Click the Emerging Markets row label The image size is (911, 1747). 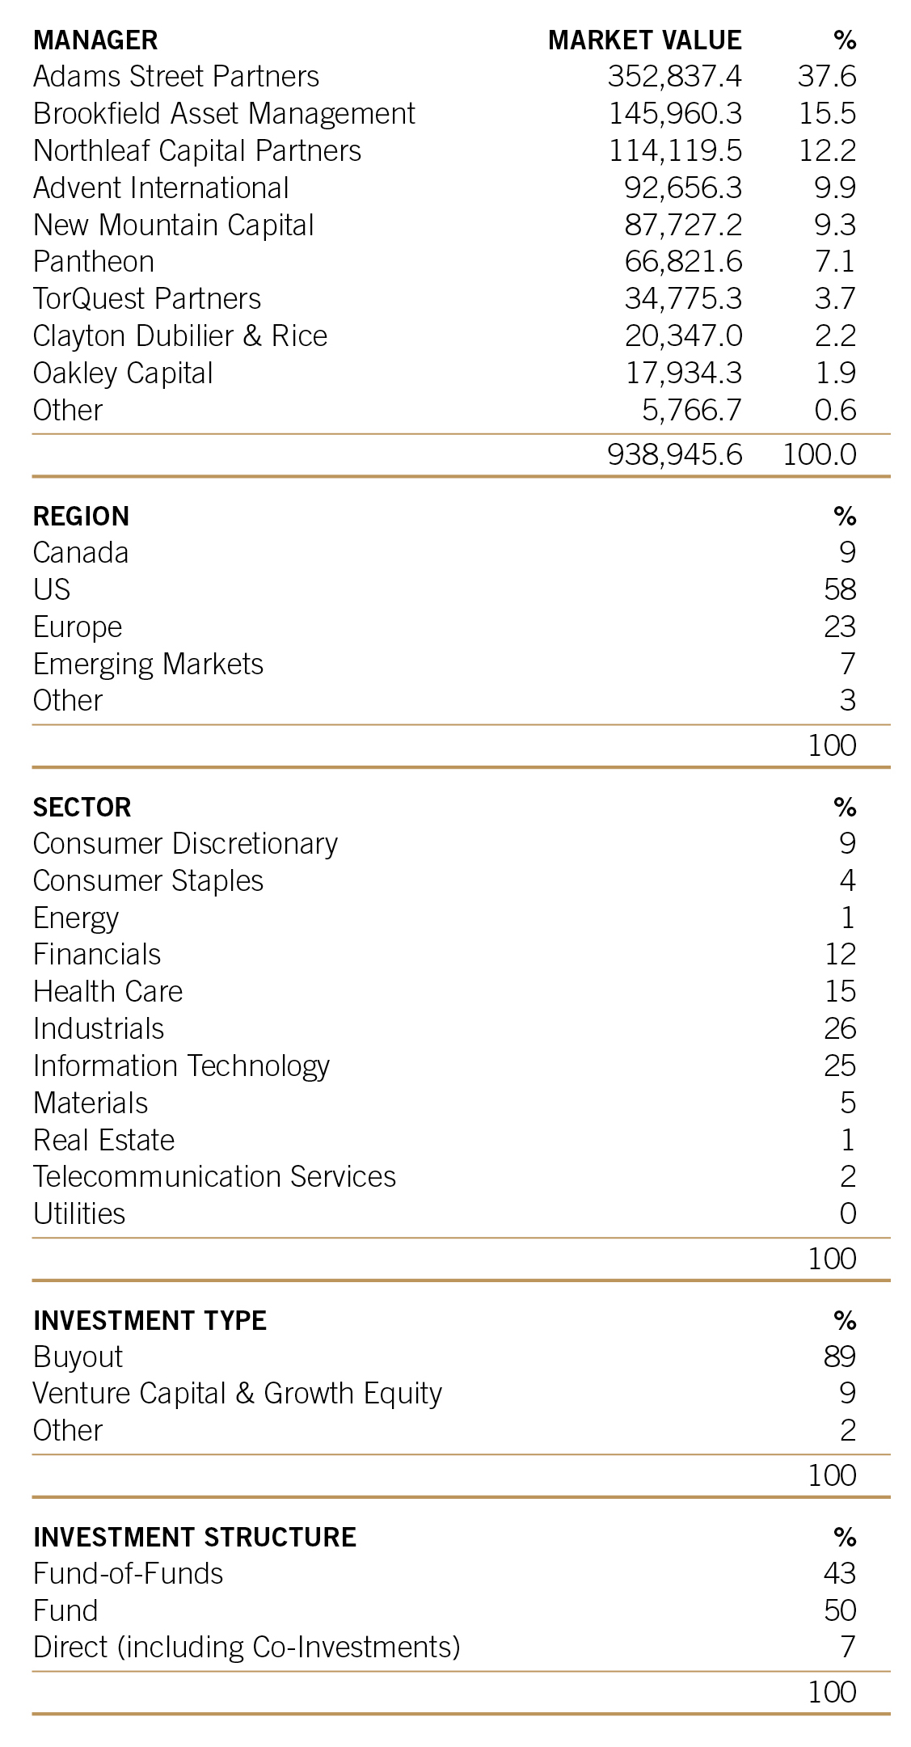148,664
